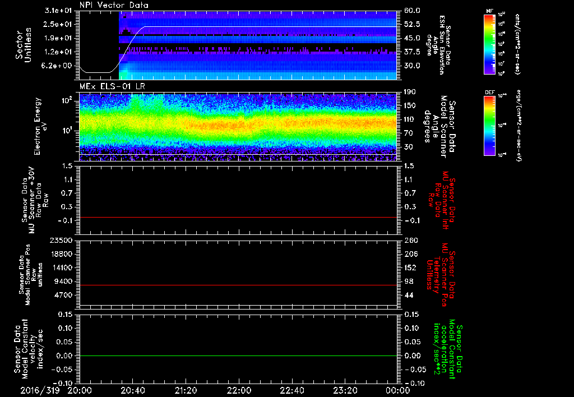
Task: Click the "Sector Unitless" axis label
Action: [x=24, y=45]
